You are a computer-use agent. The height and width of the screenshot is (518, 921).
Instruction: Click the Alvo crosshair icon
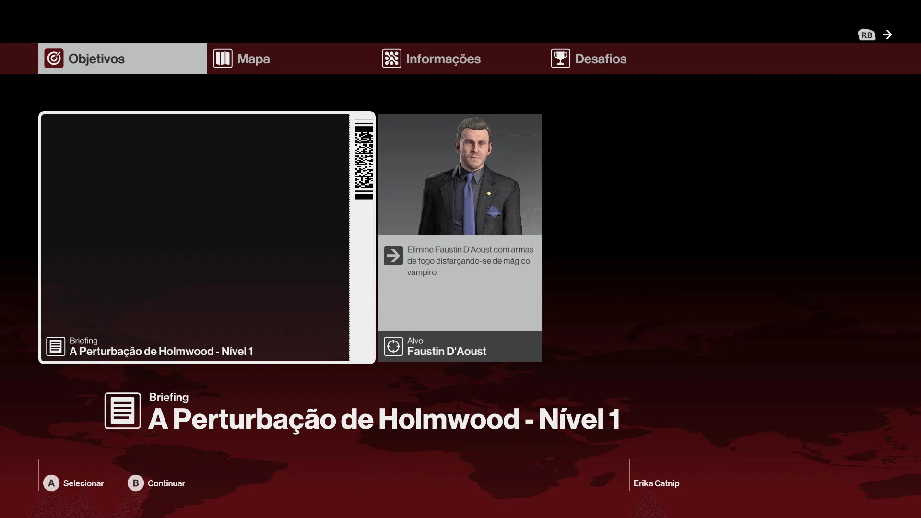click(393, 346)
